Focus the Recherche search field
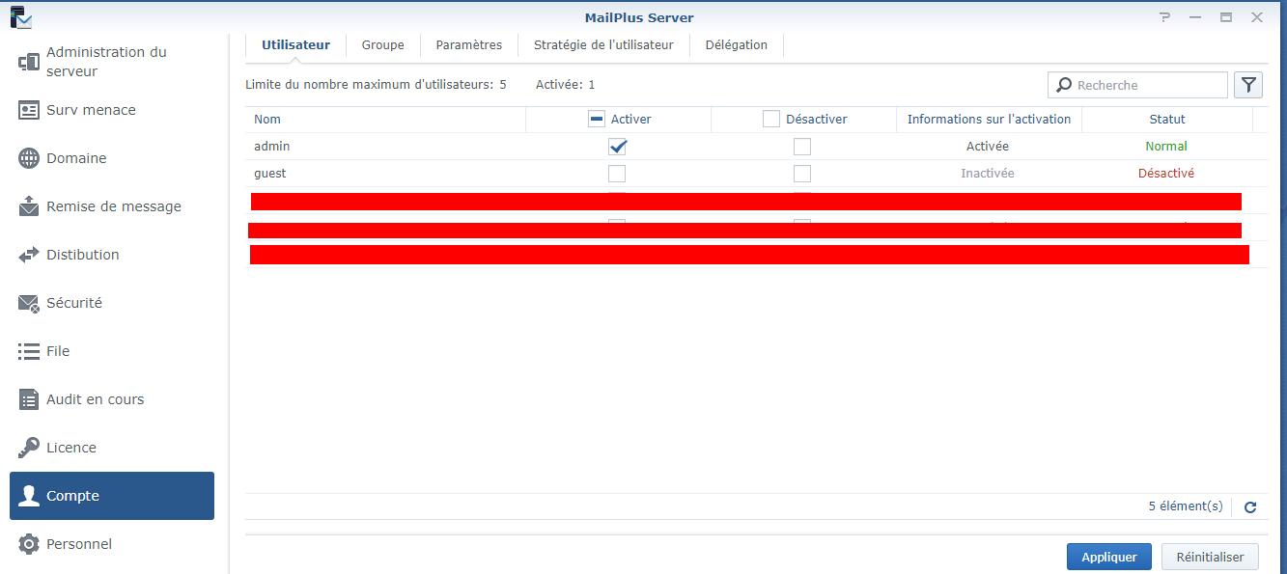 pyautogui.click(x=1137, y=85)
